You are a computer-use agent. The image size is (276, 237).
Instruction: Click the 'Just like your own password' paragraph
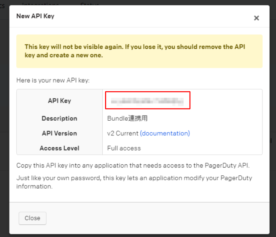pyautogui.click(x=134, y=182)
